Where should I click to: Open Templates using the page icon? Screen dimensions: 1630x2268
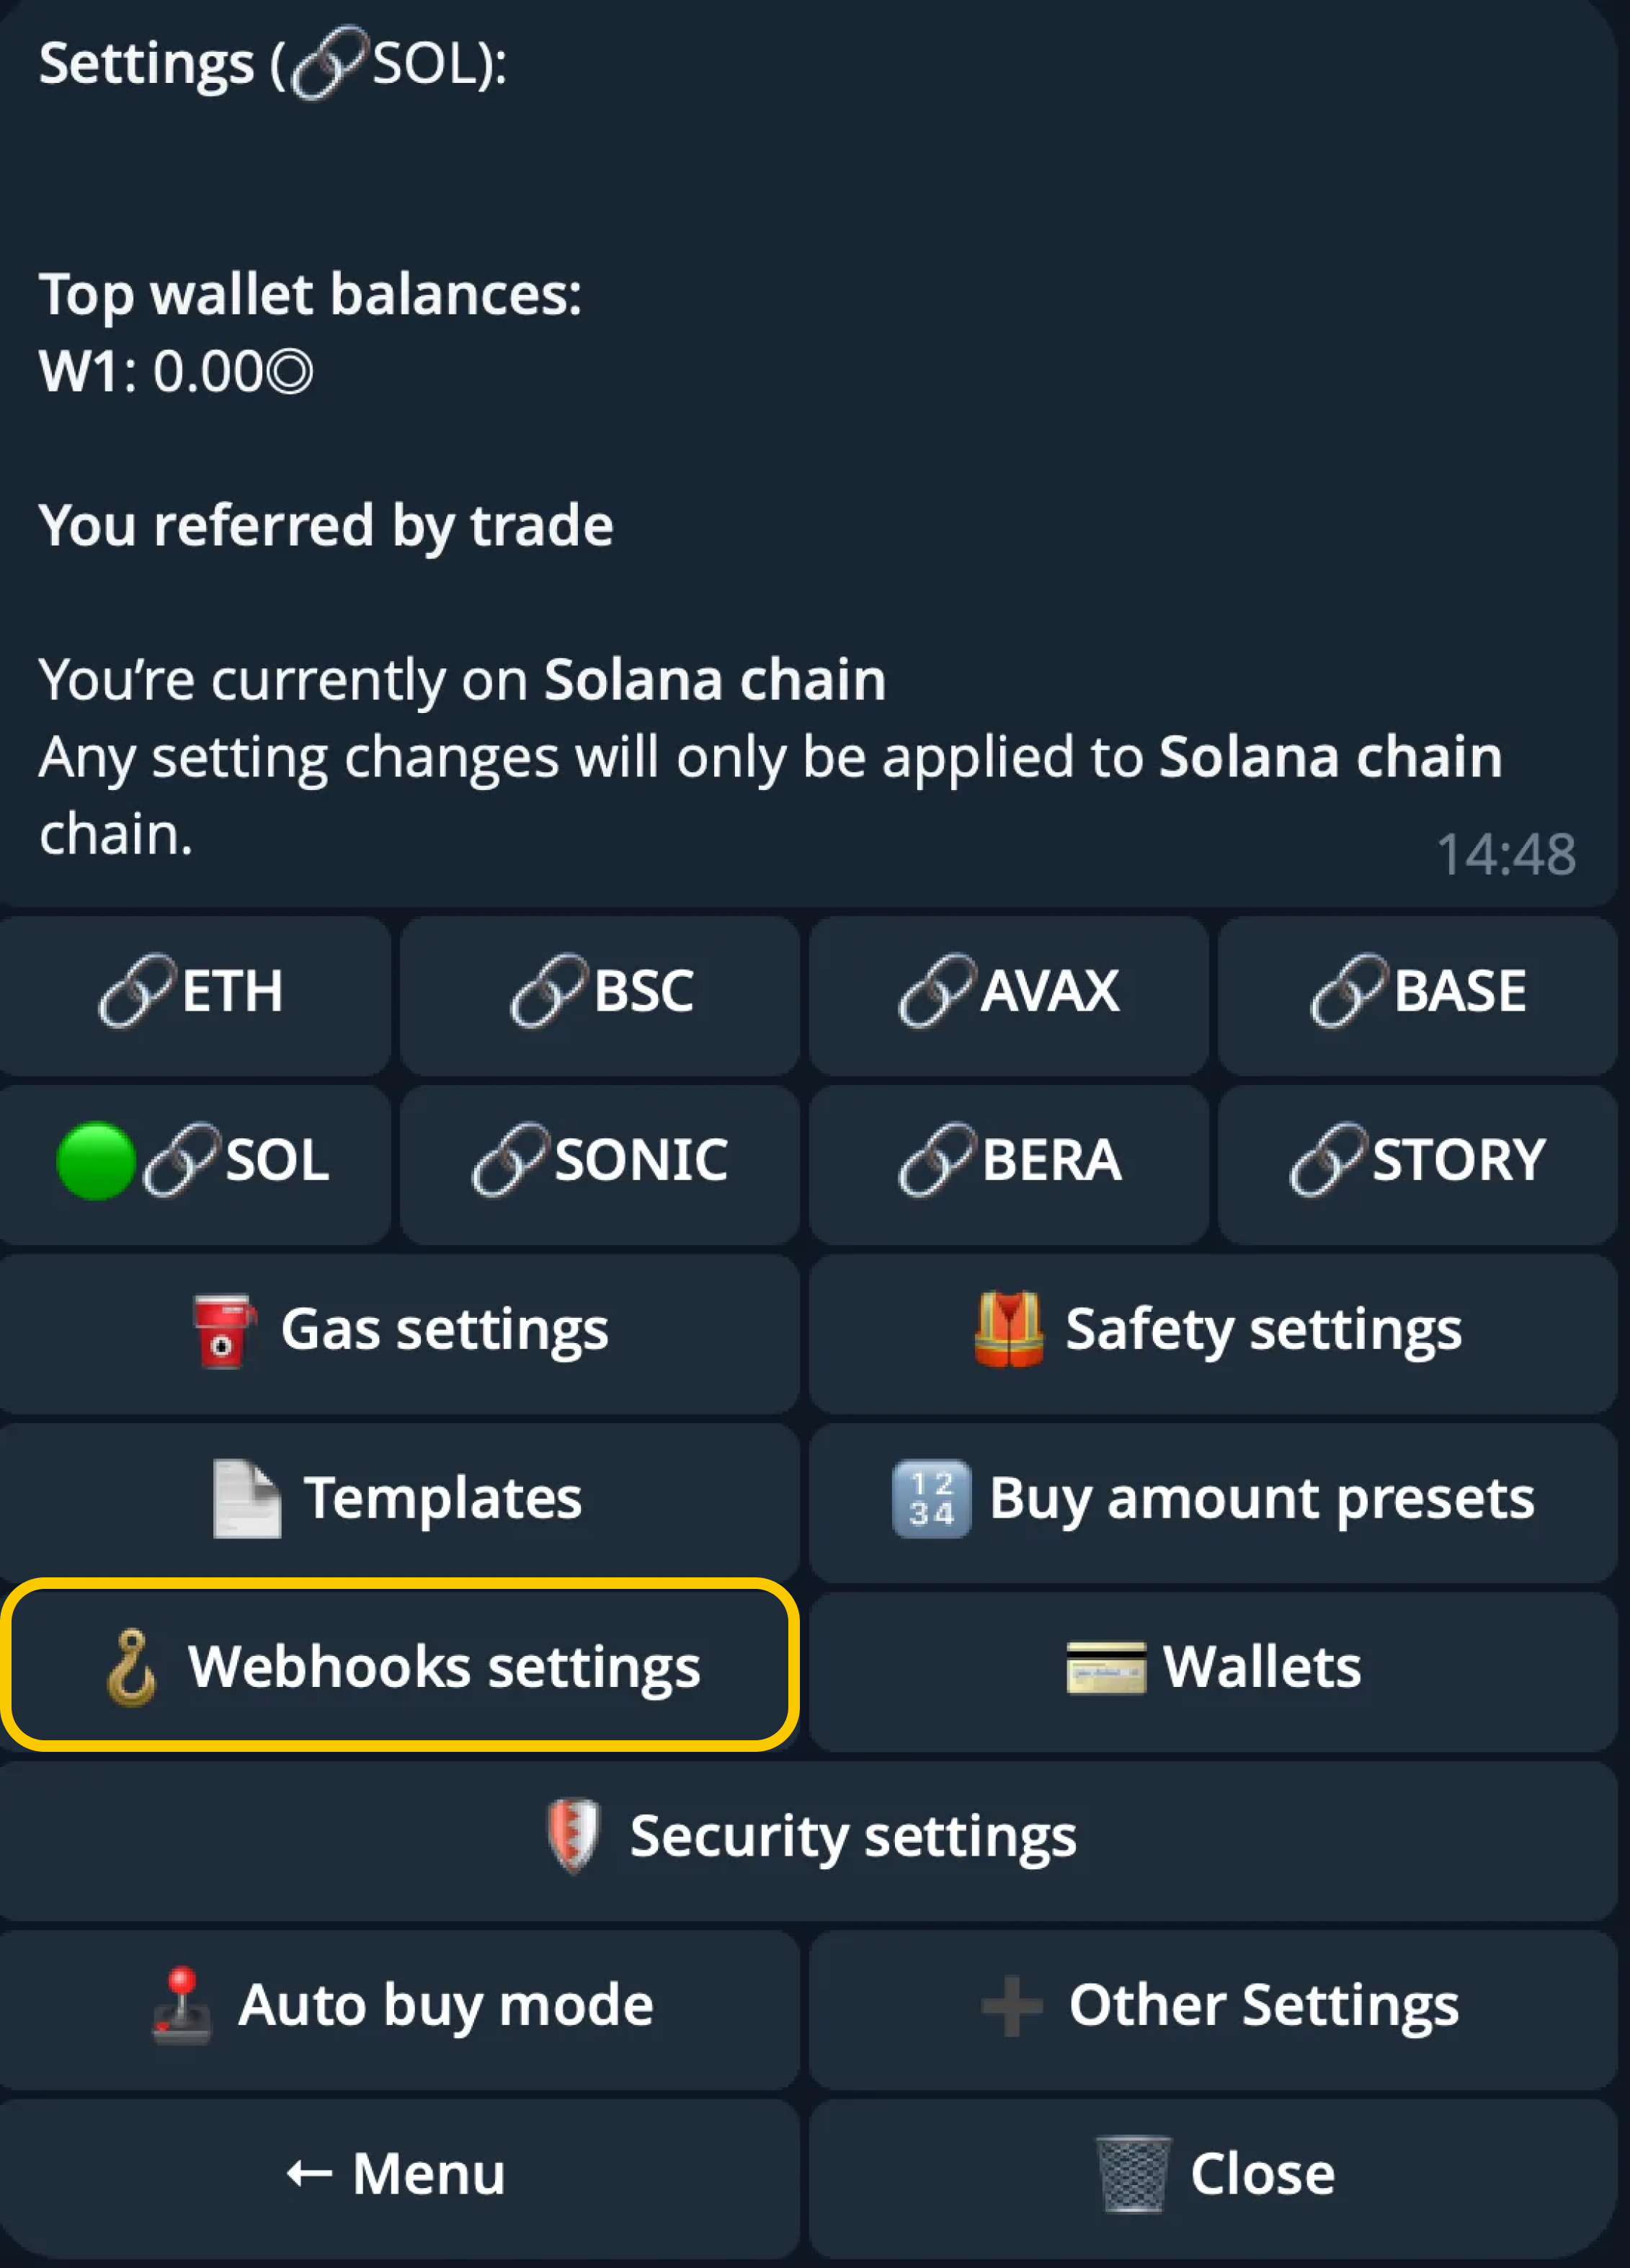246,1499
